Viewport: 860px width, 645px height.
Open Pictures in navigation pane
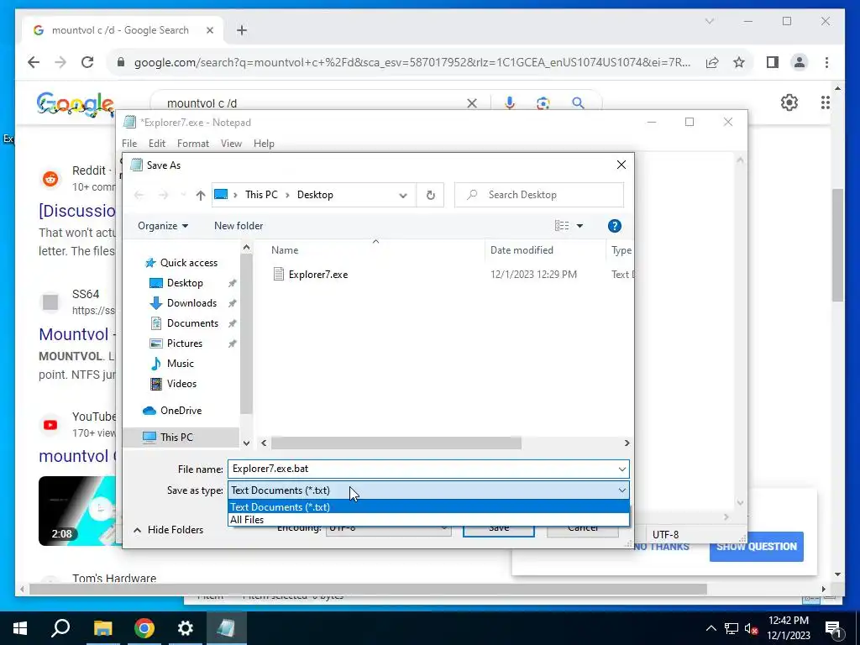tap(184, 343)
